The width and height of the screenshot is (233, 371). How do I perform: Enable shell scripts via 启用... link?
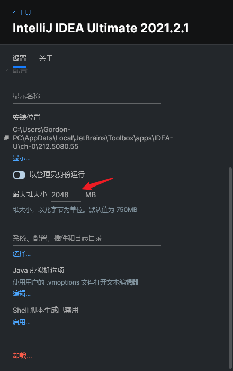tap(22, 322)
